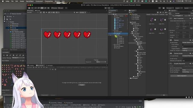Click the Scale Factor input field
The height and width of the screenshot is (108, 193).
coord(188,59)
